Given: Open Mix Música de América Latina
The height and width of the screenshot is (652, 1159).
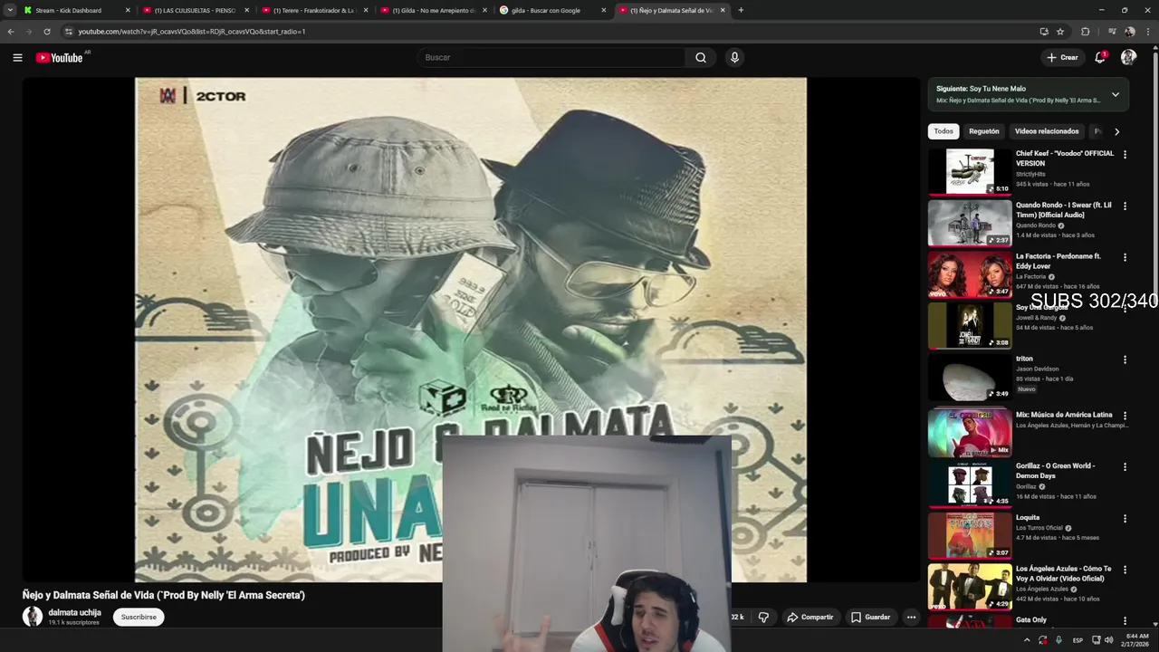Looking at the screenshot, I should 970,433.
